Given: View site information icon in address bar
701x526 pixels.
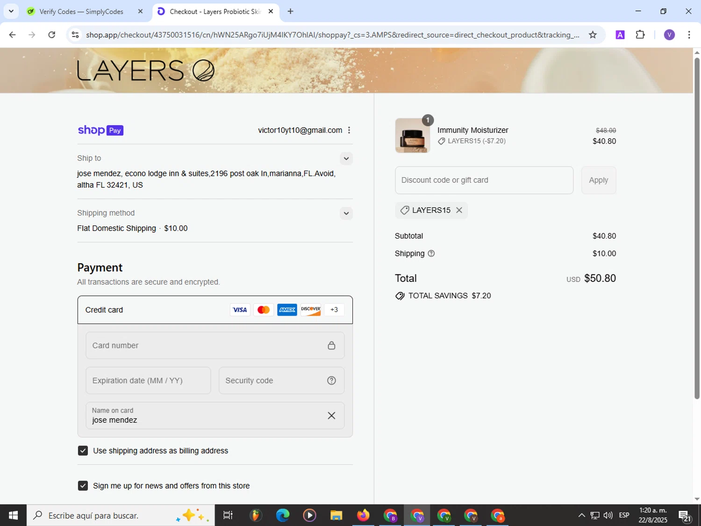Looking at the screenshot, I should coord(75,35).
